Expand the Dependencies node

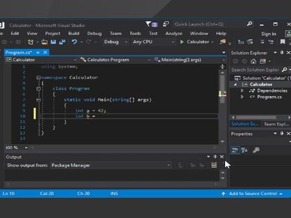pyautogui.click(x=242, y=90)
